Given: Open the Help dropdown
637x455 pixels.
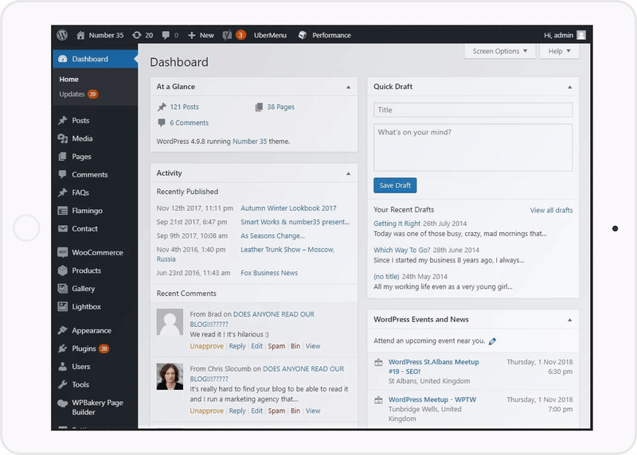Looking at the screenshot, I should 559,51.
